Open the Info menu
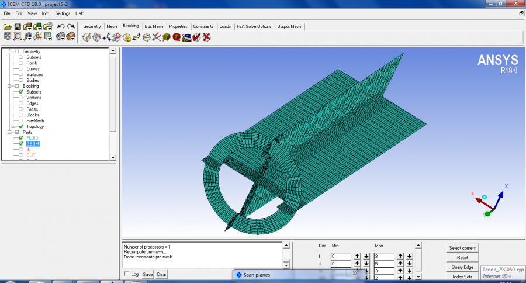Screen dimensions: 526x283 tap(46, 13)
